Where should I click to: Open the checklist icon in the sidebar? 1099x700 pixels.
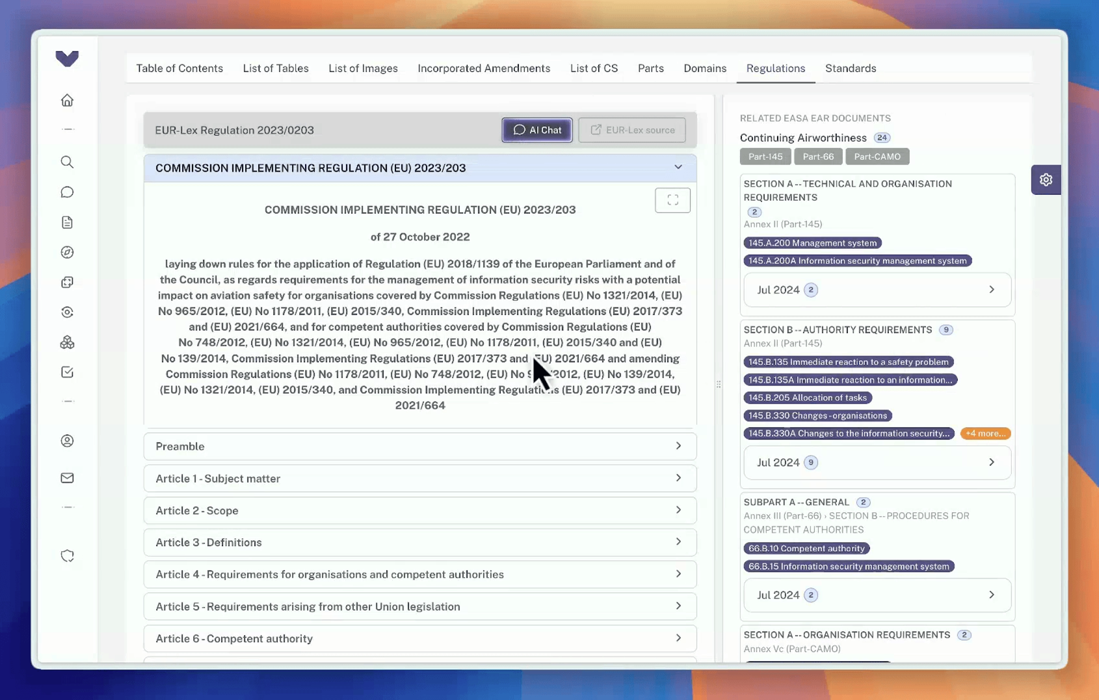(x=67, y=372)
